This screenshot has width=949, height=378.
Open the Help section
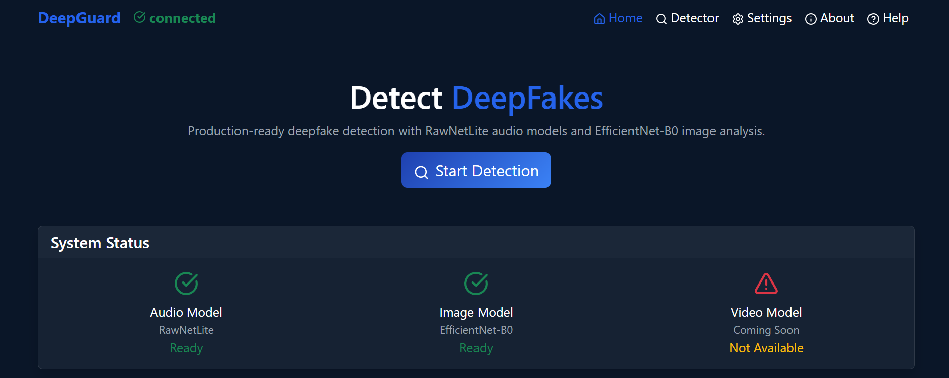(x=896, y=18)
